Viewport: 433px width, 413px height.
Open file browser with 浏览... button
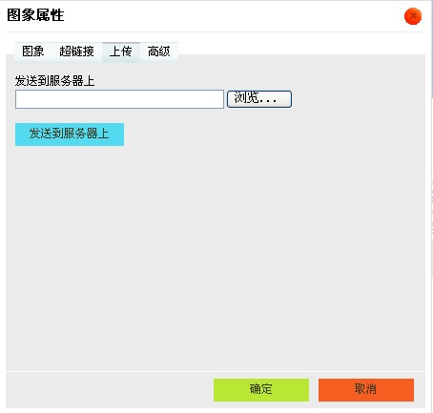(259, 99)
